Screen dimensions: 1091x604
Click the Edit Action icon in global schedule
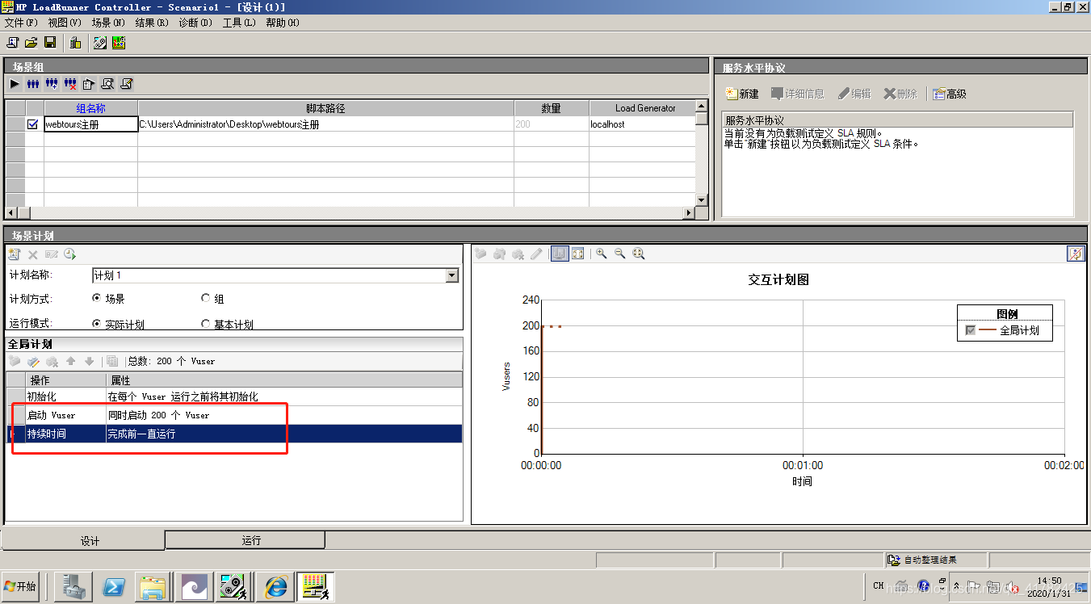pyautogui.click(x=33, y=361)
